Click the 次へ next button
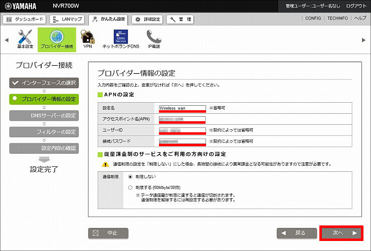This screenshot has height=251, width=371. [x=341, y=233]
